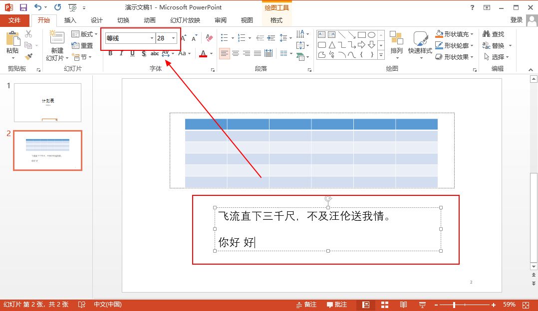Switch to Reading view in status bar

point(403,305)
